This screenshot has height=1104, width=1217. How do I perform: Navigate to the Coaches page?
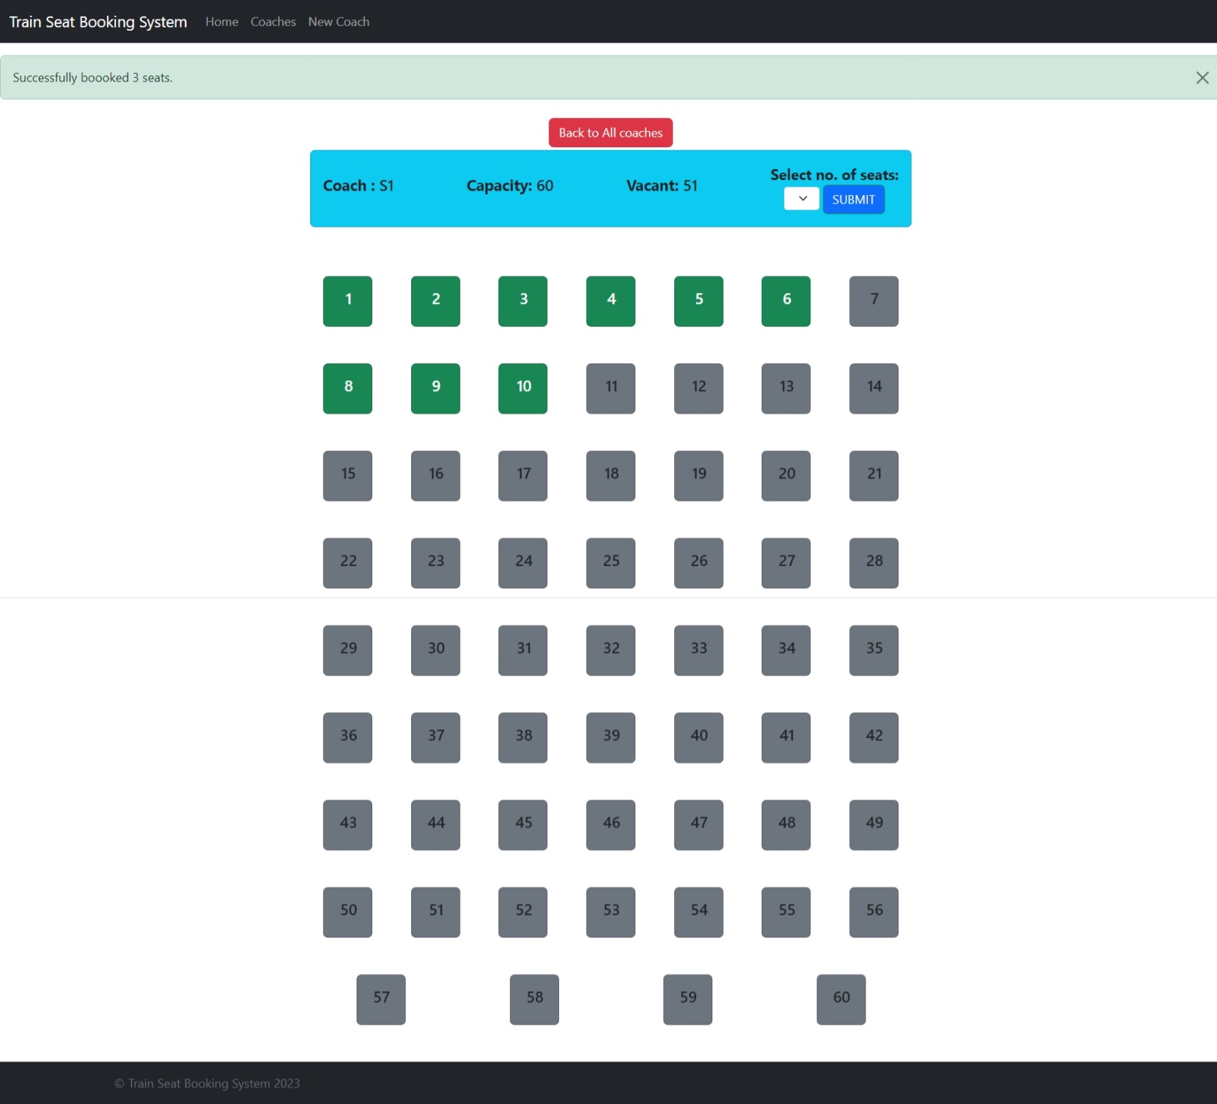click(273, 22)
